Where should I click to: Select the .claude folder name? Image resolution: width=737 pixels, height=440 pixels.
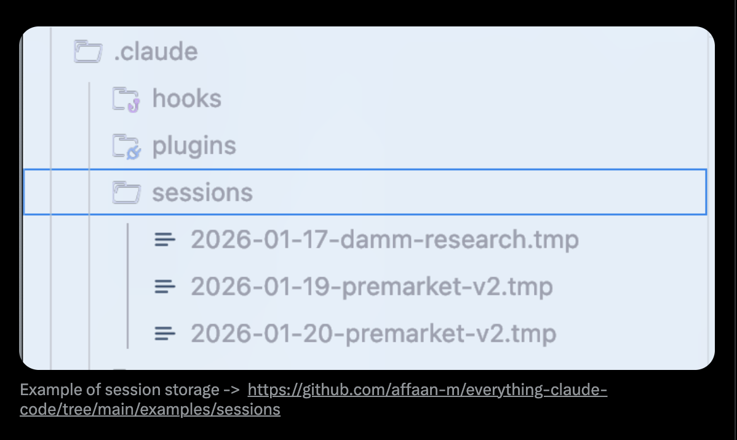point(156,51)
